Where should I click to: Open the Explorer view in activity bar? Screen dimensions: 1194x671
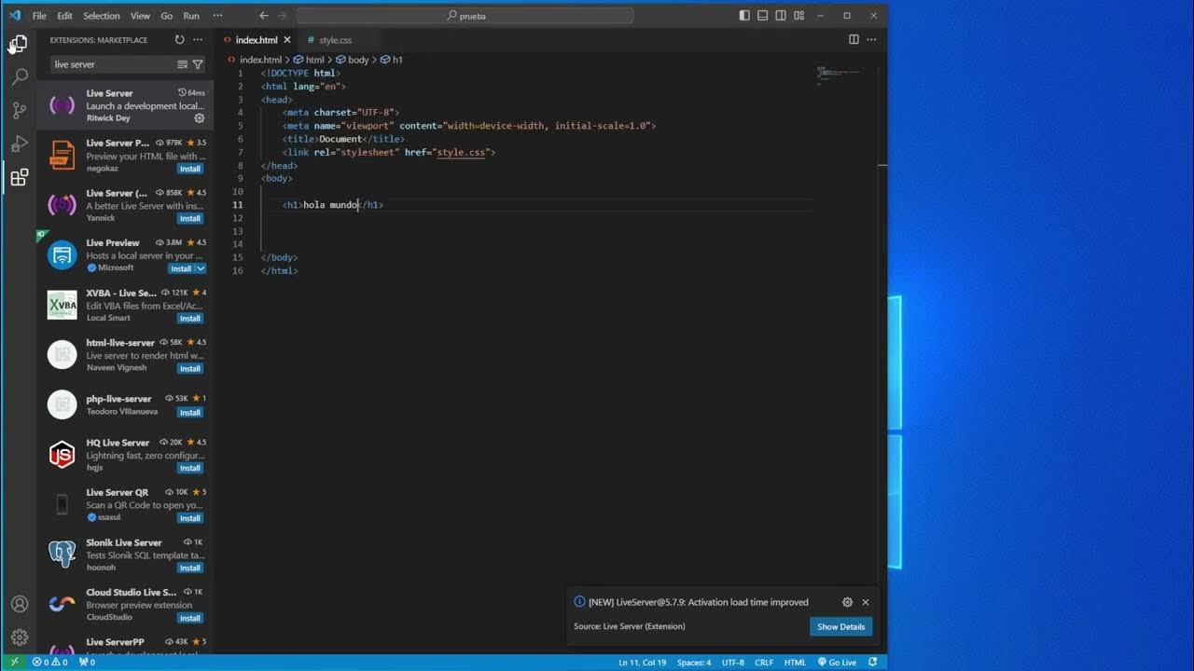19,44
